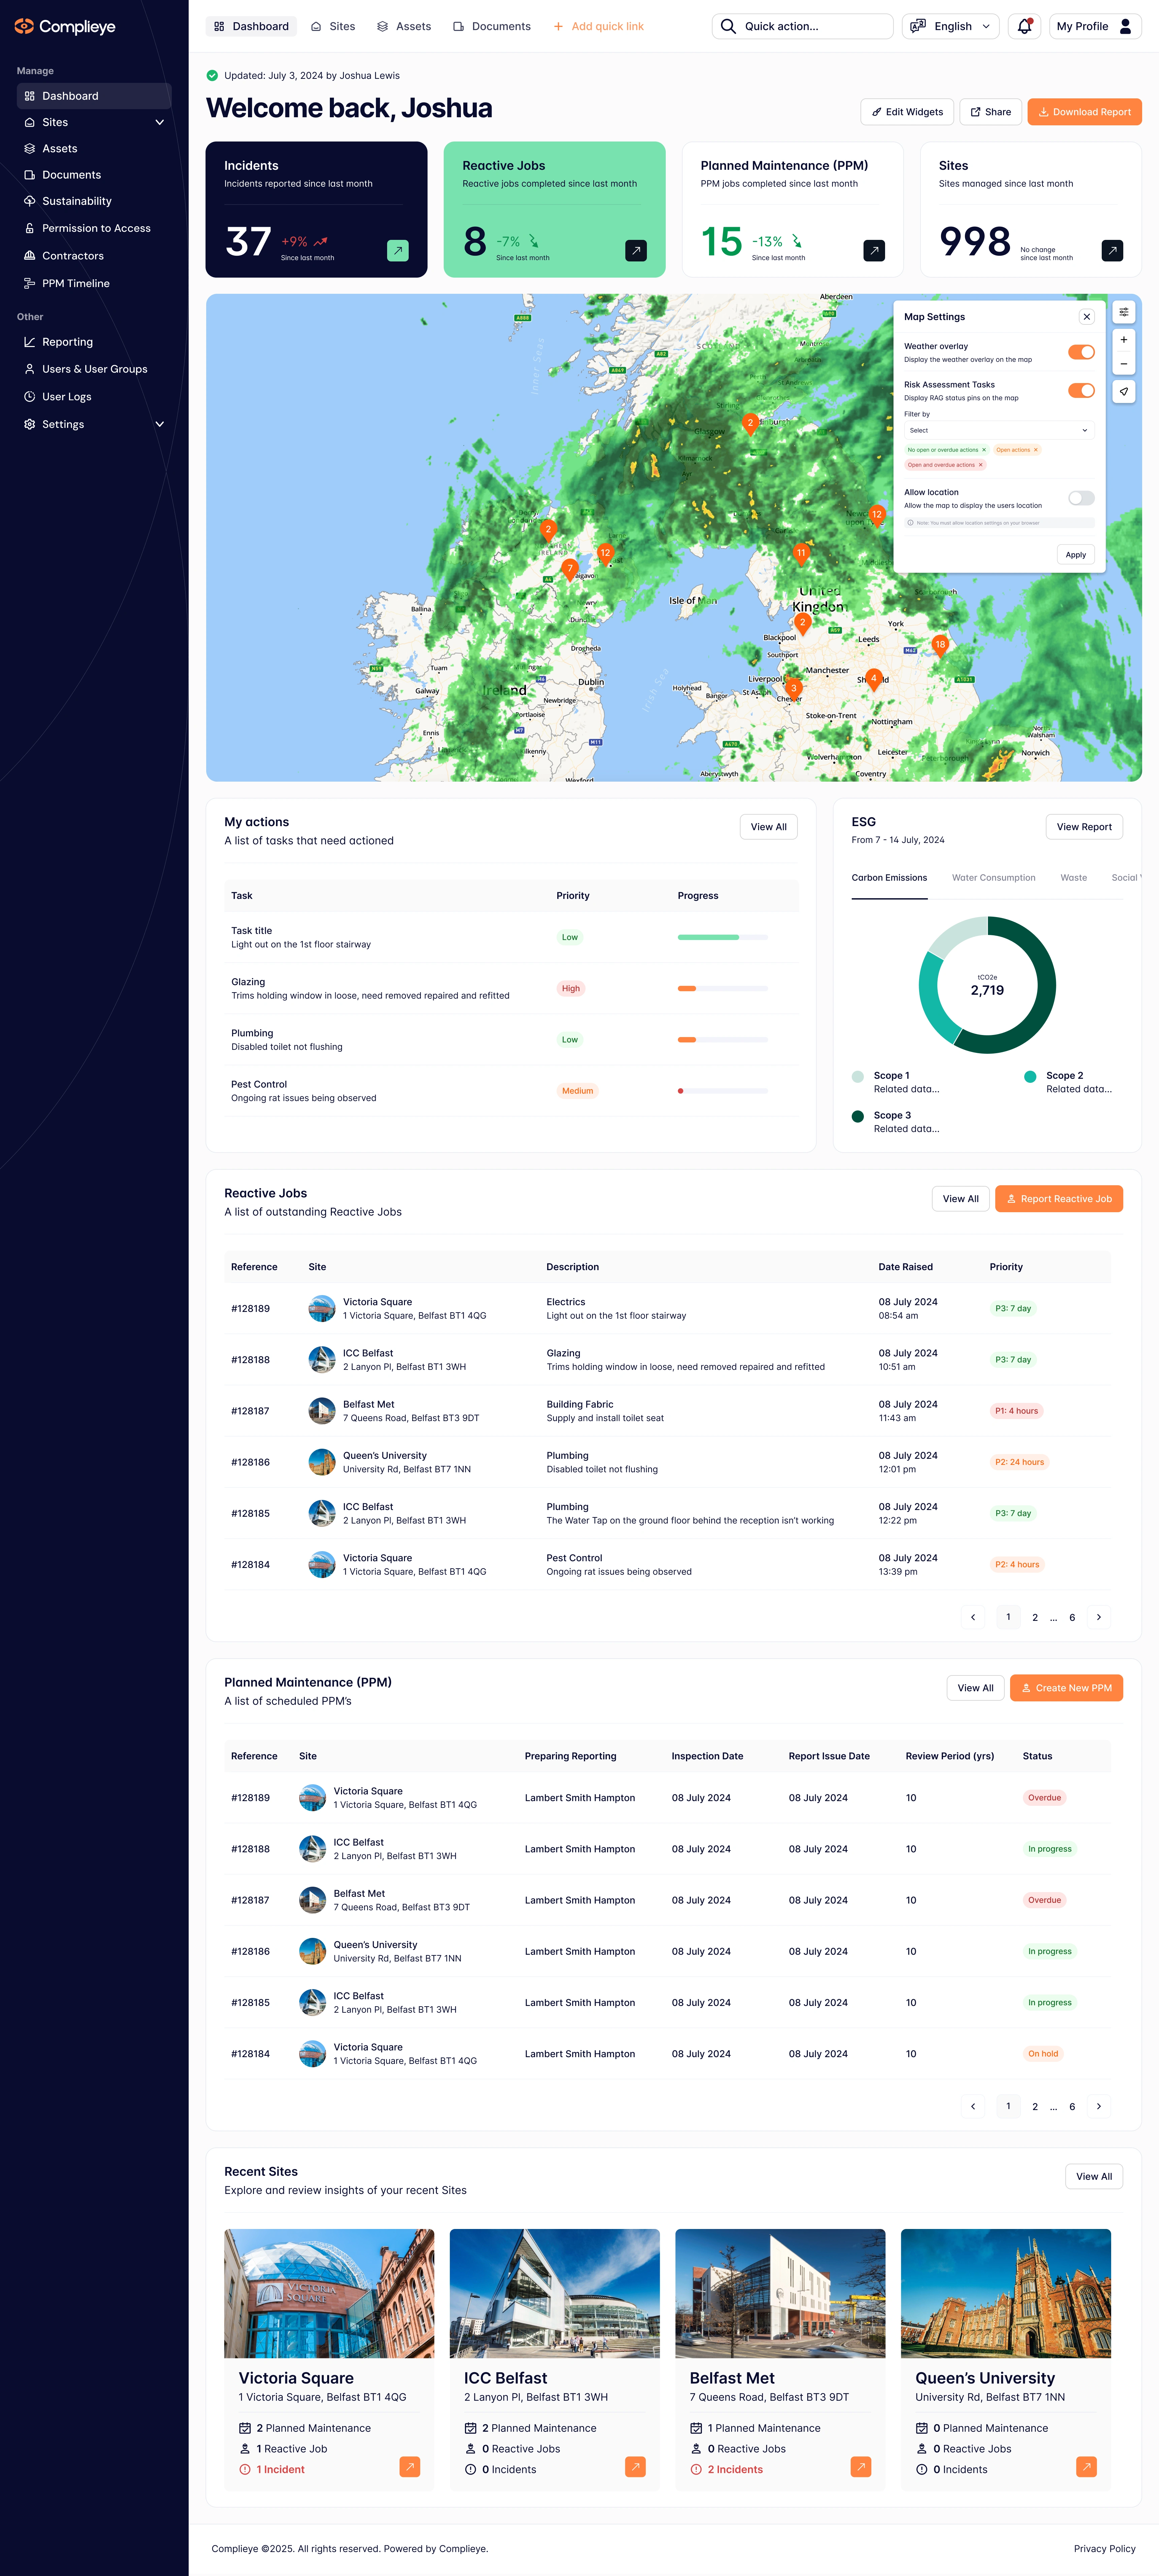The height and width of the screenshot is (2576, 1159).
Task: Disable the Weather overlay toggle
Action: pos(1080,352)
